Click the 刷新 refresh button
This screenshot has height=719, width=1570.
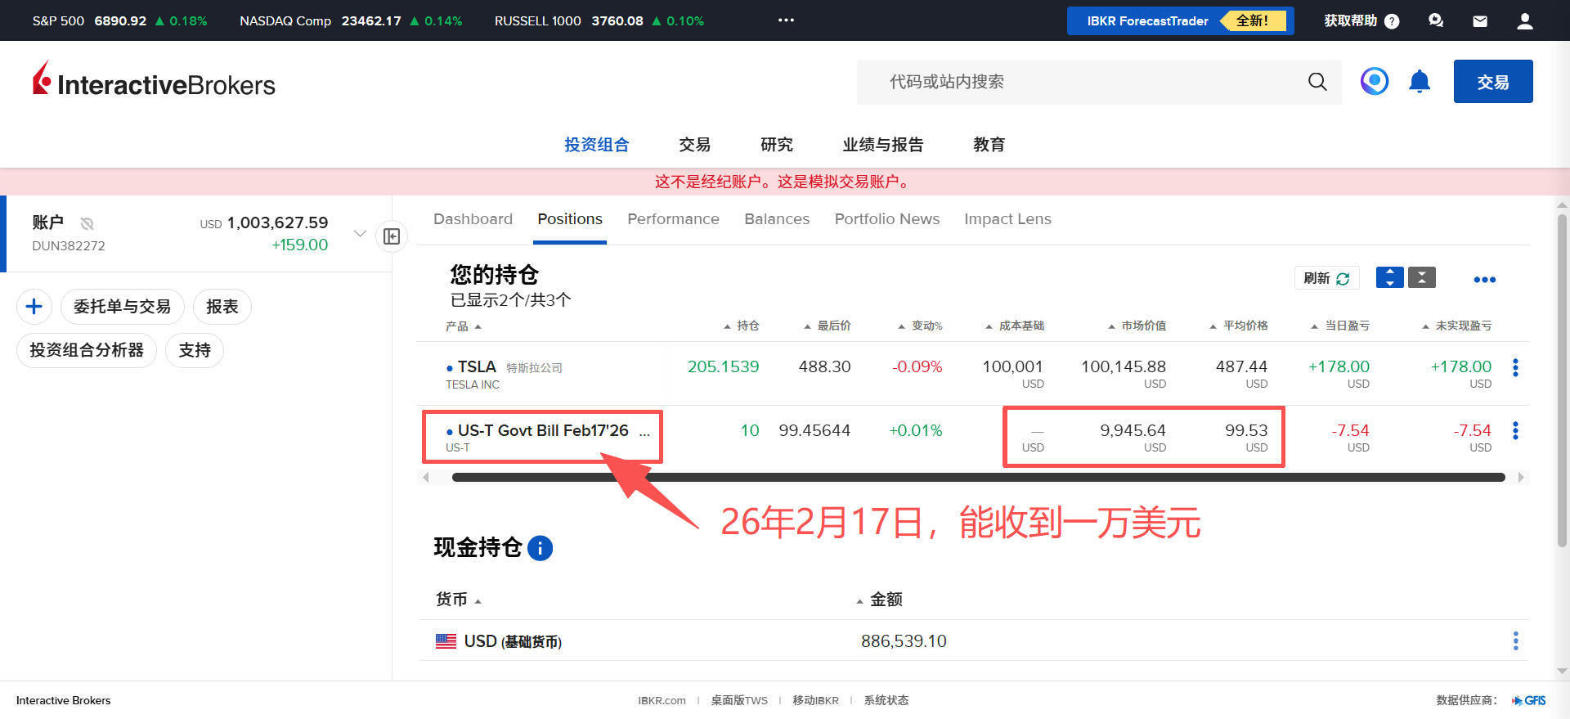(x=1326, y=278)
